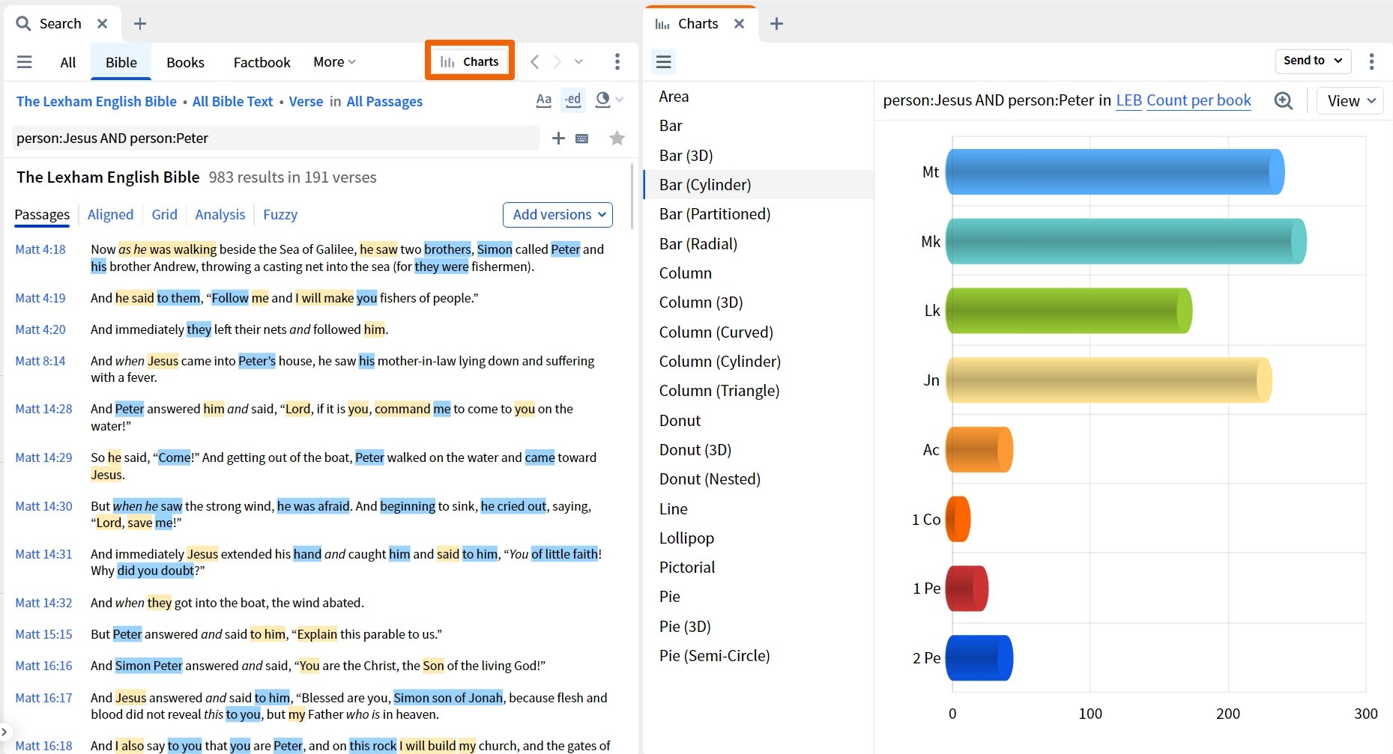Click the Count per book link
The height and width of the screenshot is (754, 1393).
click(x=1199, y=100)
